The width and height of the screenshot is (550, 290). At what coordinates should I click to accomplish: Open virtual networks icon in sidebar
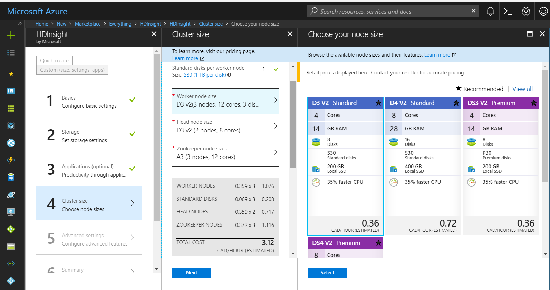click(x=11, y=263)
